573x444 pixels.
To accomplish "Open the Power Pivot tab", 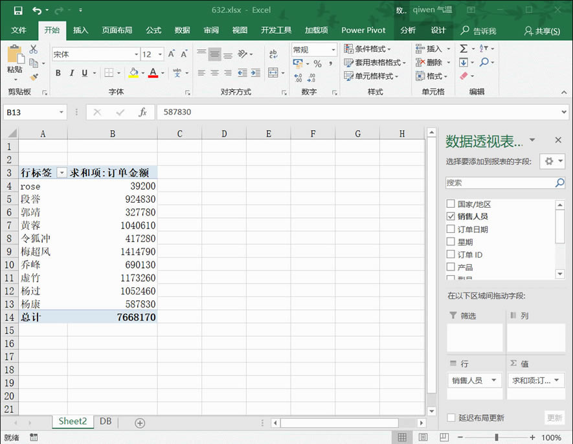I will (363, 30).
